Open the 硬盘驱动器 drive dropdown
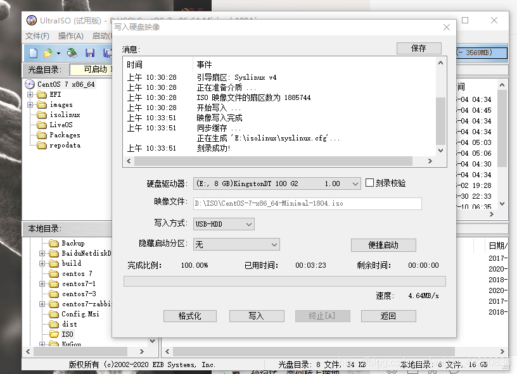Screen dimensions: 517x374 (x=355, y=184)
